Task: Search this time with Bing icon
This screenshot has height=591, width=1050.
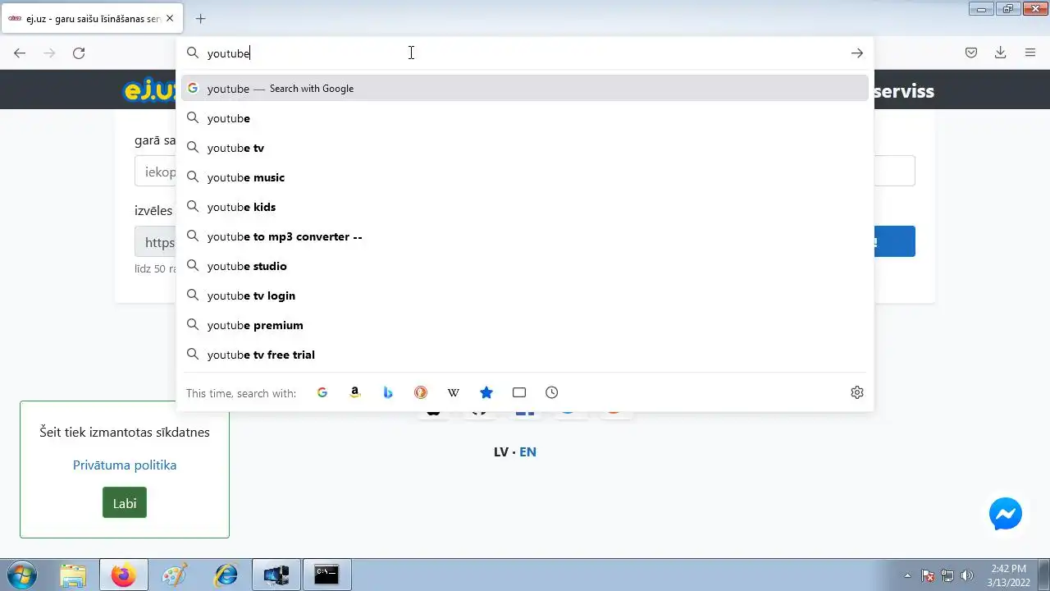Action: (x=388, y=392)
